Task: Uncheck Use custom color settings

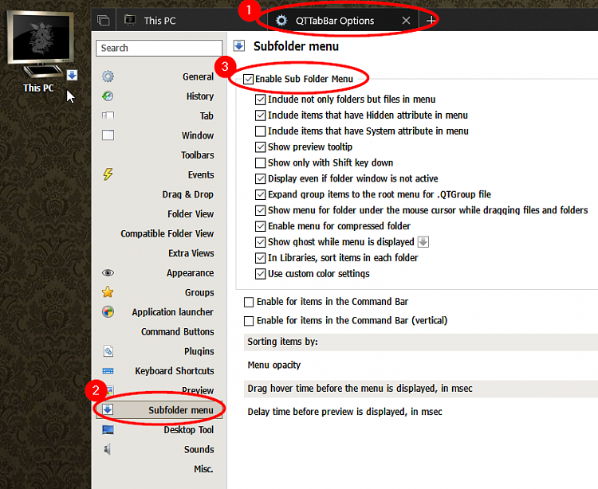Action: [261, 274]
